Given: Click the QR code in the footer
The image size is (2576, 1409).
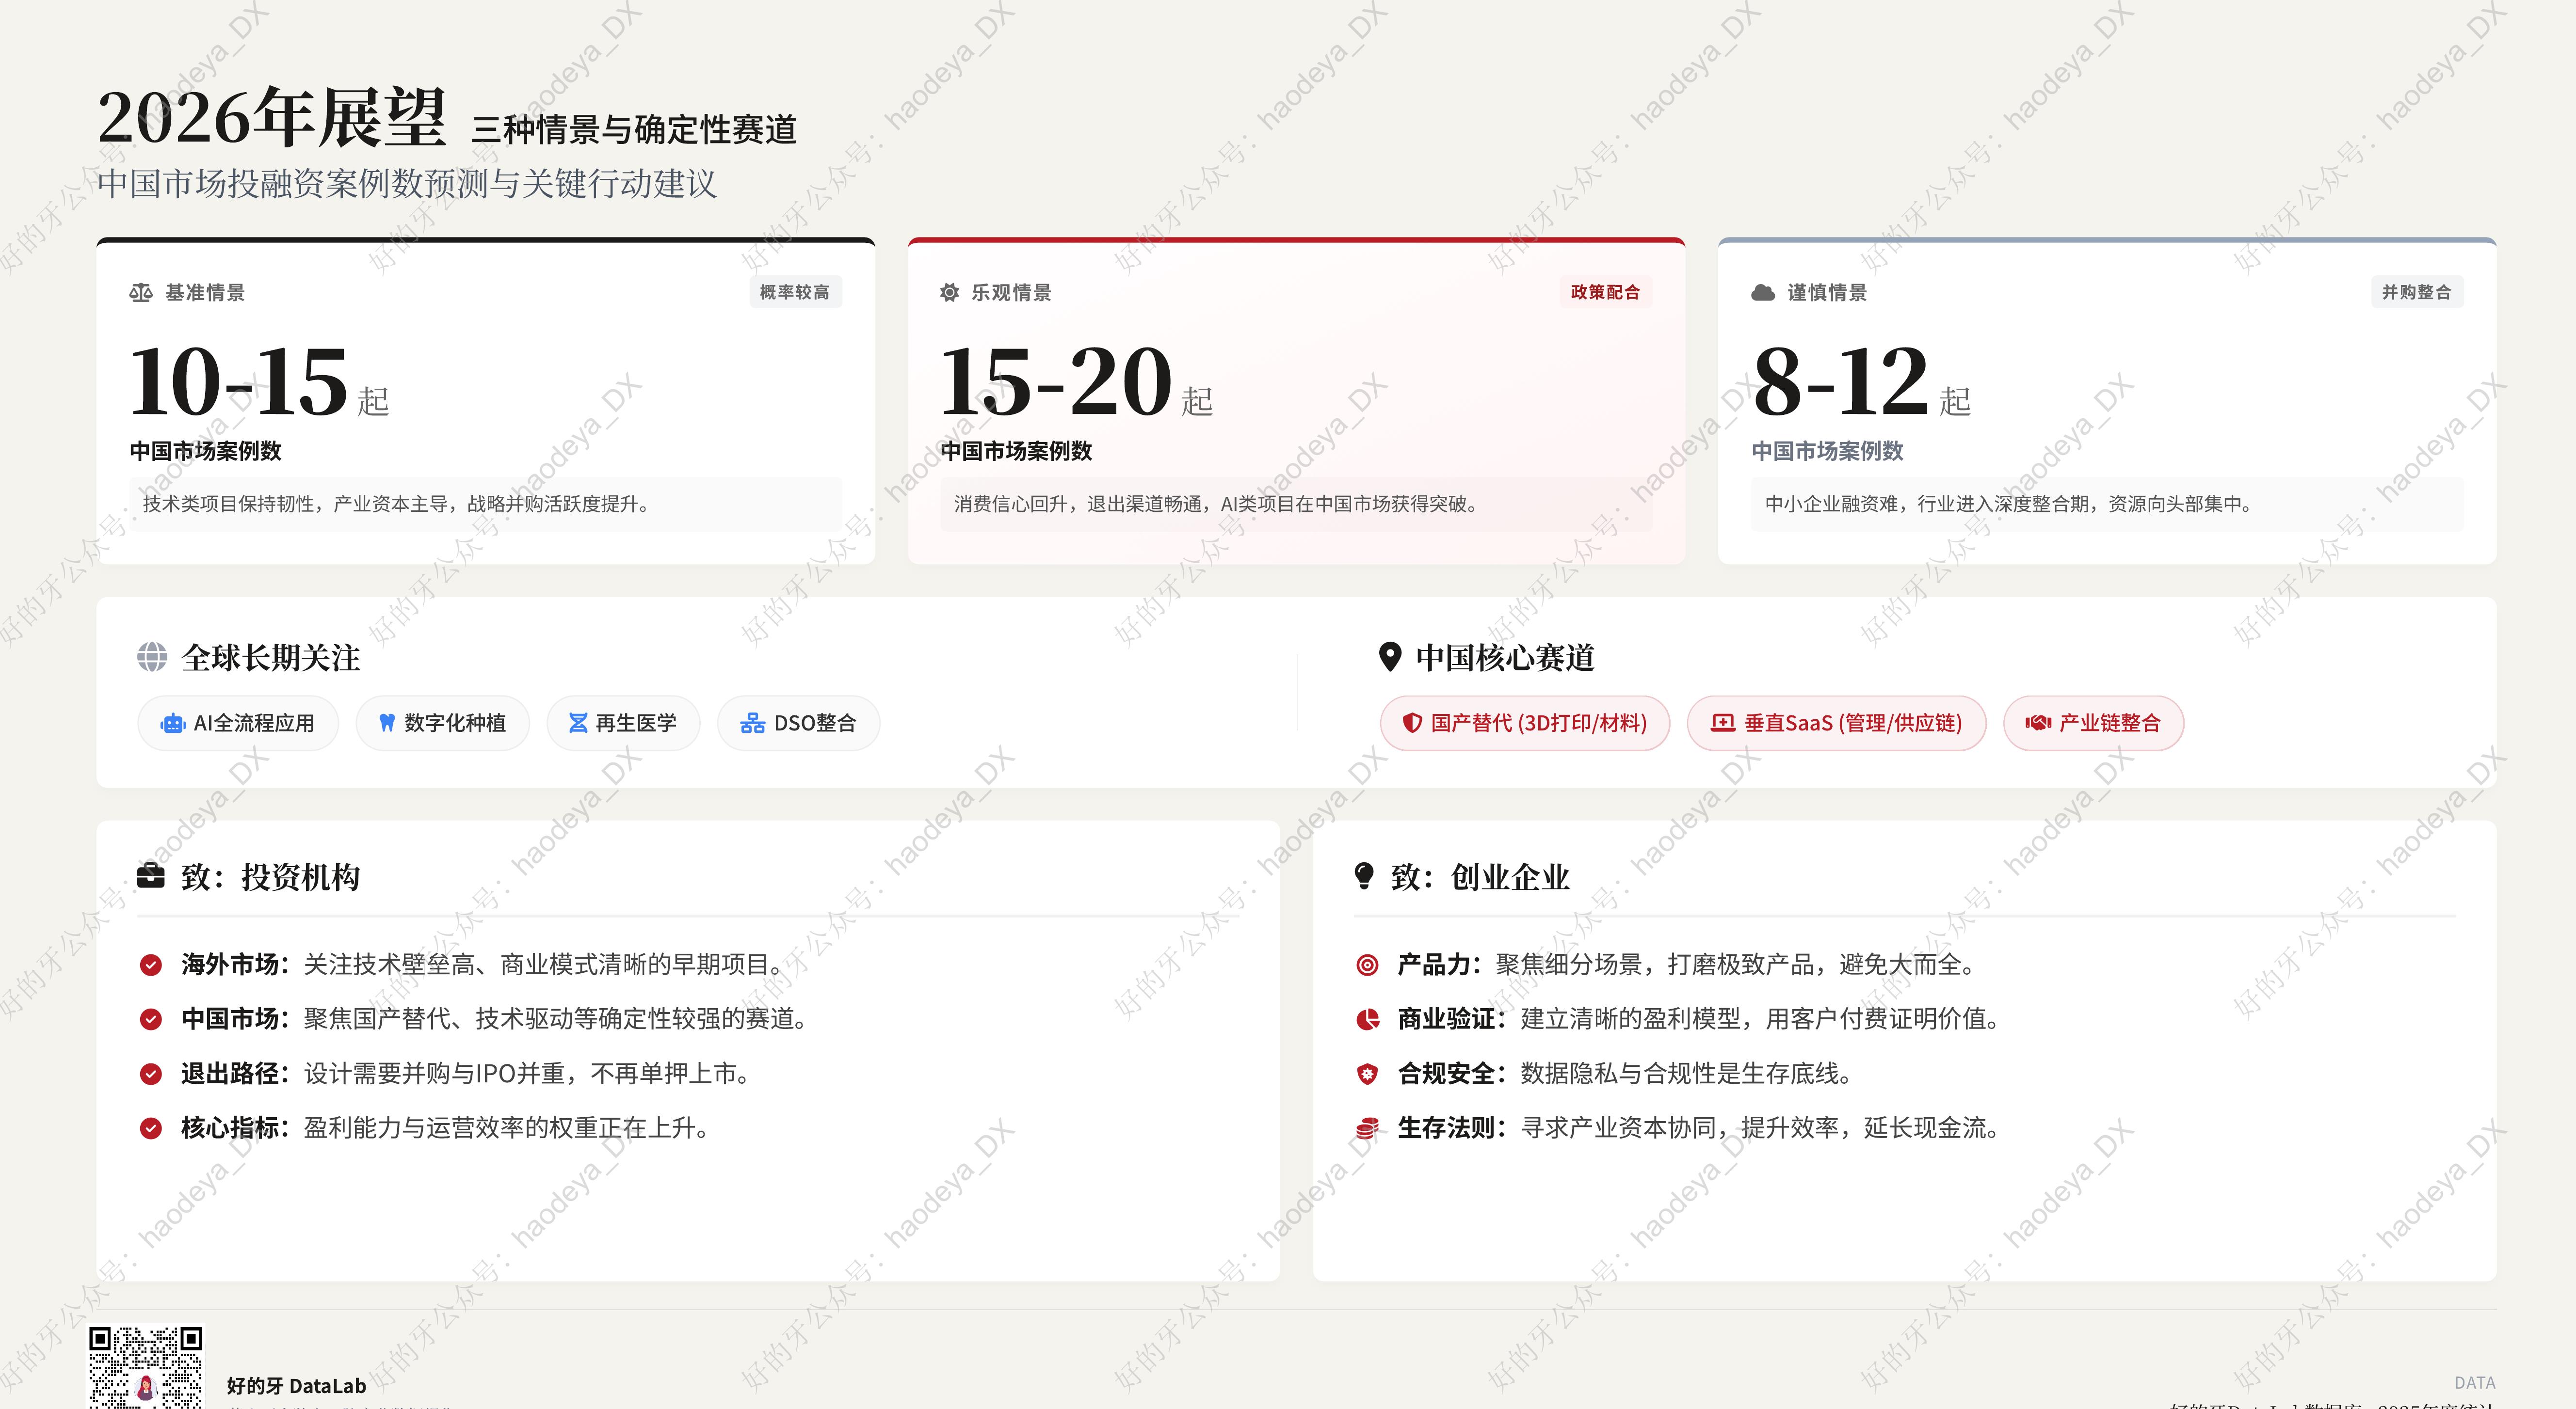Looking at the screenshot, I should 145,1367.
